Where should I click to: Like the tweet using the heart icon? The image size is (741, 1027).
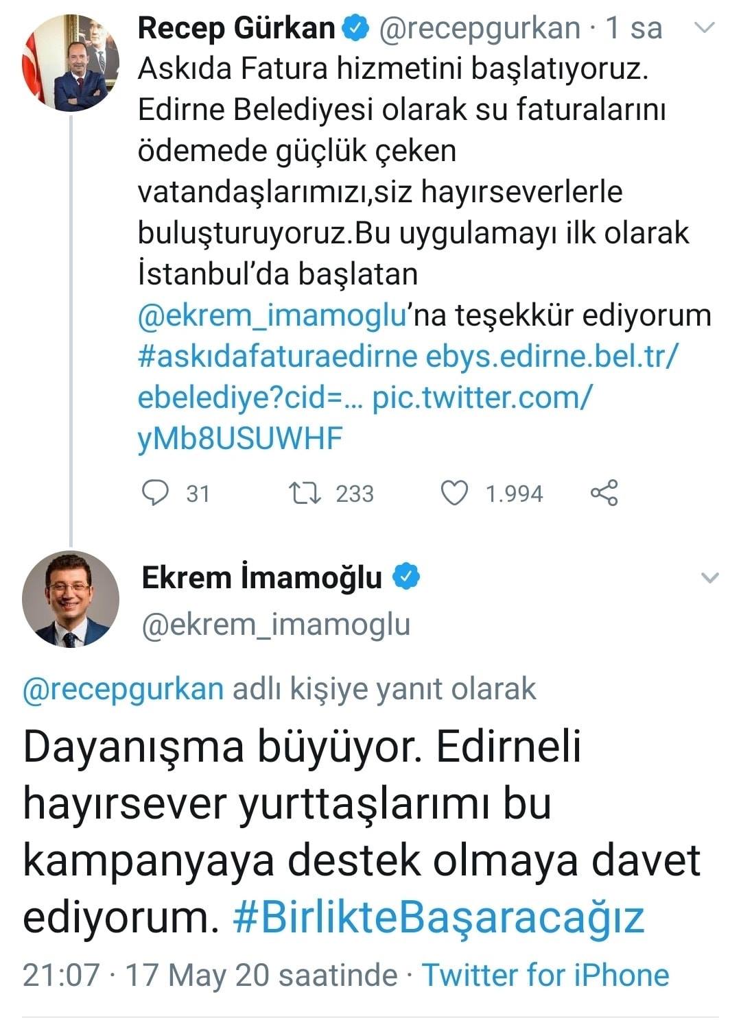click(454, 493)
